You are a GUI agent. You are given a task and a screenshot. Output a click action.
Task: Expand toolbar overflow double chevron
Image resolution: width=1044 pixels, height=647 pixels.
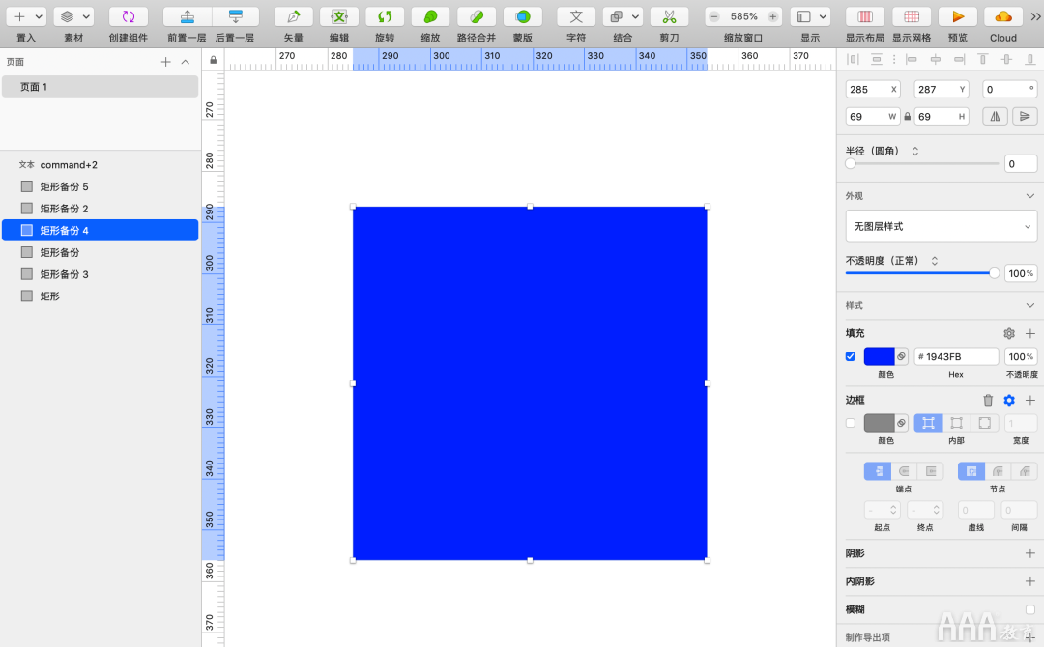[1035, 16]
